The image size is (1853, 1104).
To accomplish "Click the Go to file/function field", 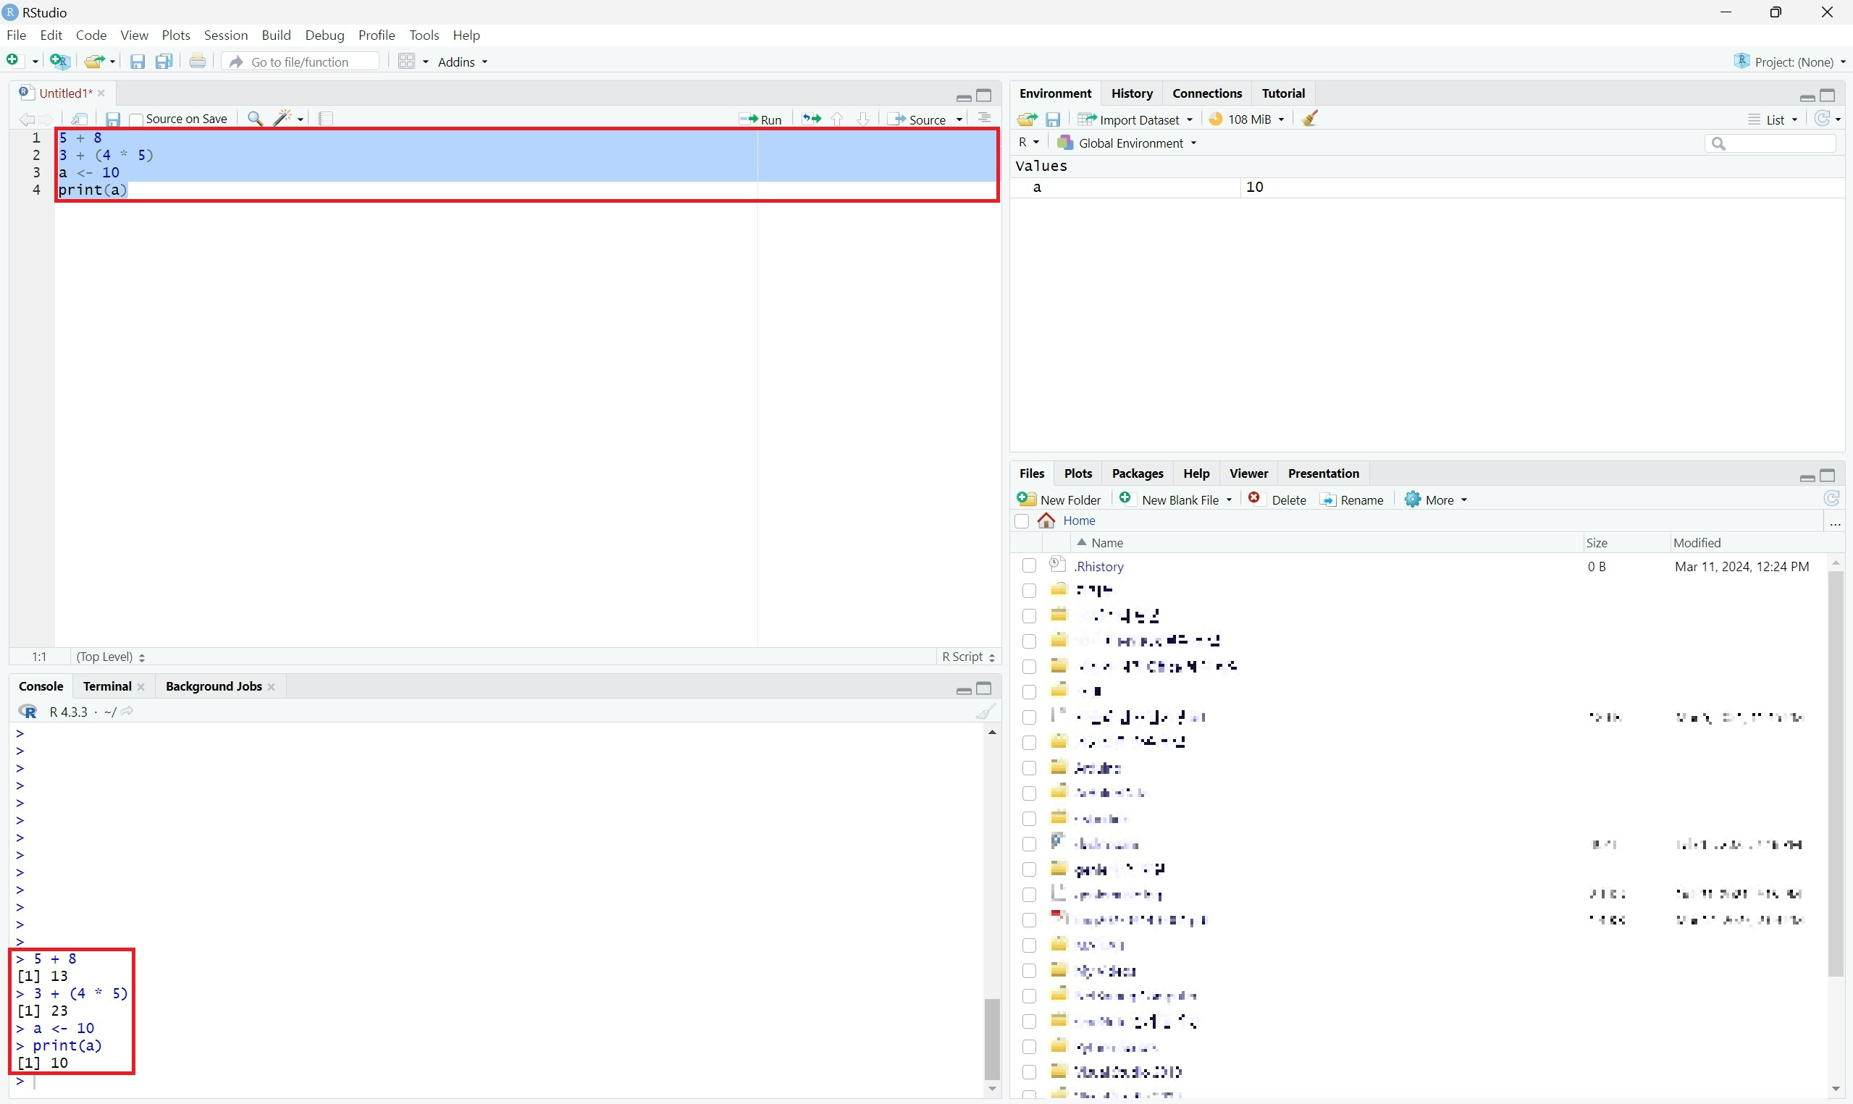I will (301, 62).
